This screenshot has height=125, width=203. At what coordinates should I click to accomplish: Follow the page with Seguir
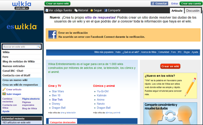click(98, 10)
